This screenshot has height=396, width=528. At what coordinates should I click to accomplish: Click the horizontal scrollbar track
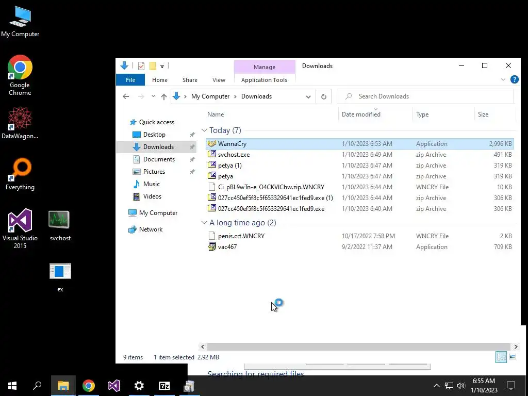[359, 346]
